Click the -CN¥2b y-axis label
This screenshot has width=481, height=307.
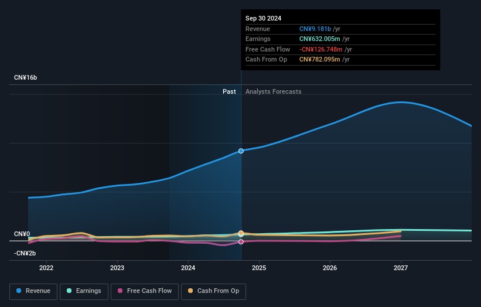(25, 253)
